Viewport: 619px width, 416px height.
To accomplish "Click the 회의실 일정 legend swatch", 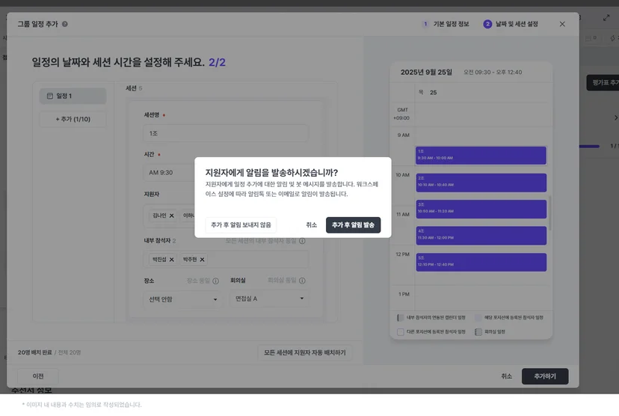I will coord(478,332).
